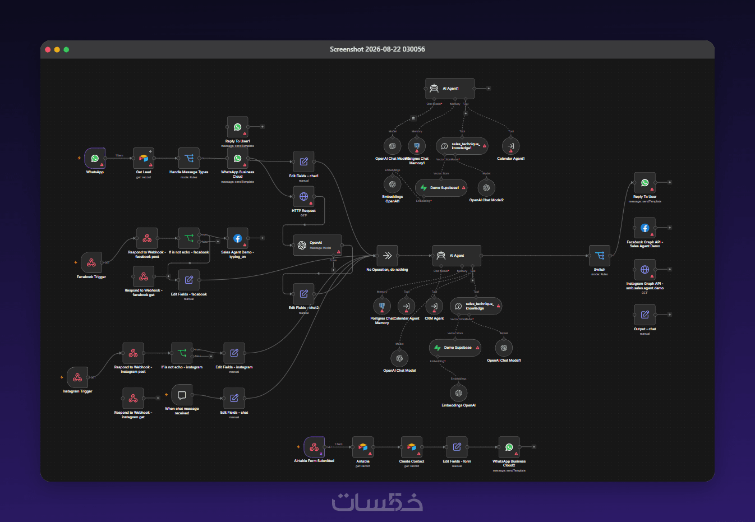Viewport: 755px width, 522px height.
Task: Select the Edit Fields - chat1 node
Action: tap(303, 161)
